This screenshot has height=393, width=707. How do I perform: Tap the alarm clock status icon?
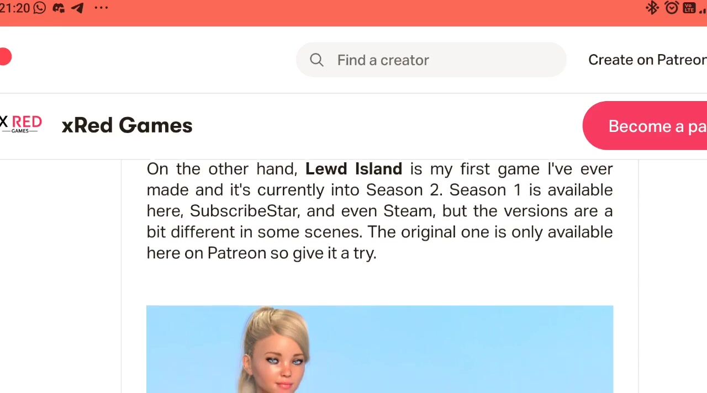(x=672, y=8)
